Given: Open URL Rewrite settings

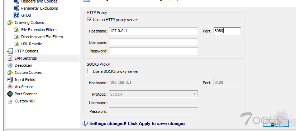Looking at the screenshot, I should (x=32, y=44).
